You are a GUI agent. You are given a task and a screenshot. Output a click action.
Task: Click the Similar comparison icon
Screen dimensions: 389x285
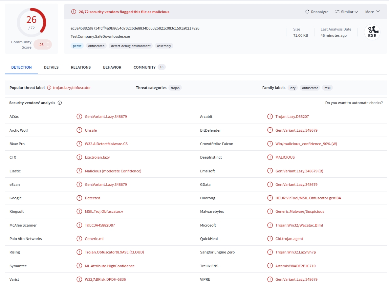[x=337, y=11]
